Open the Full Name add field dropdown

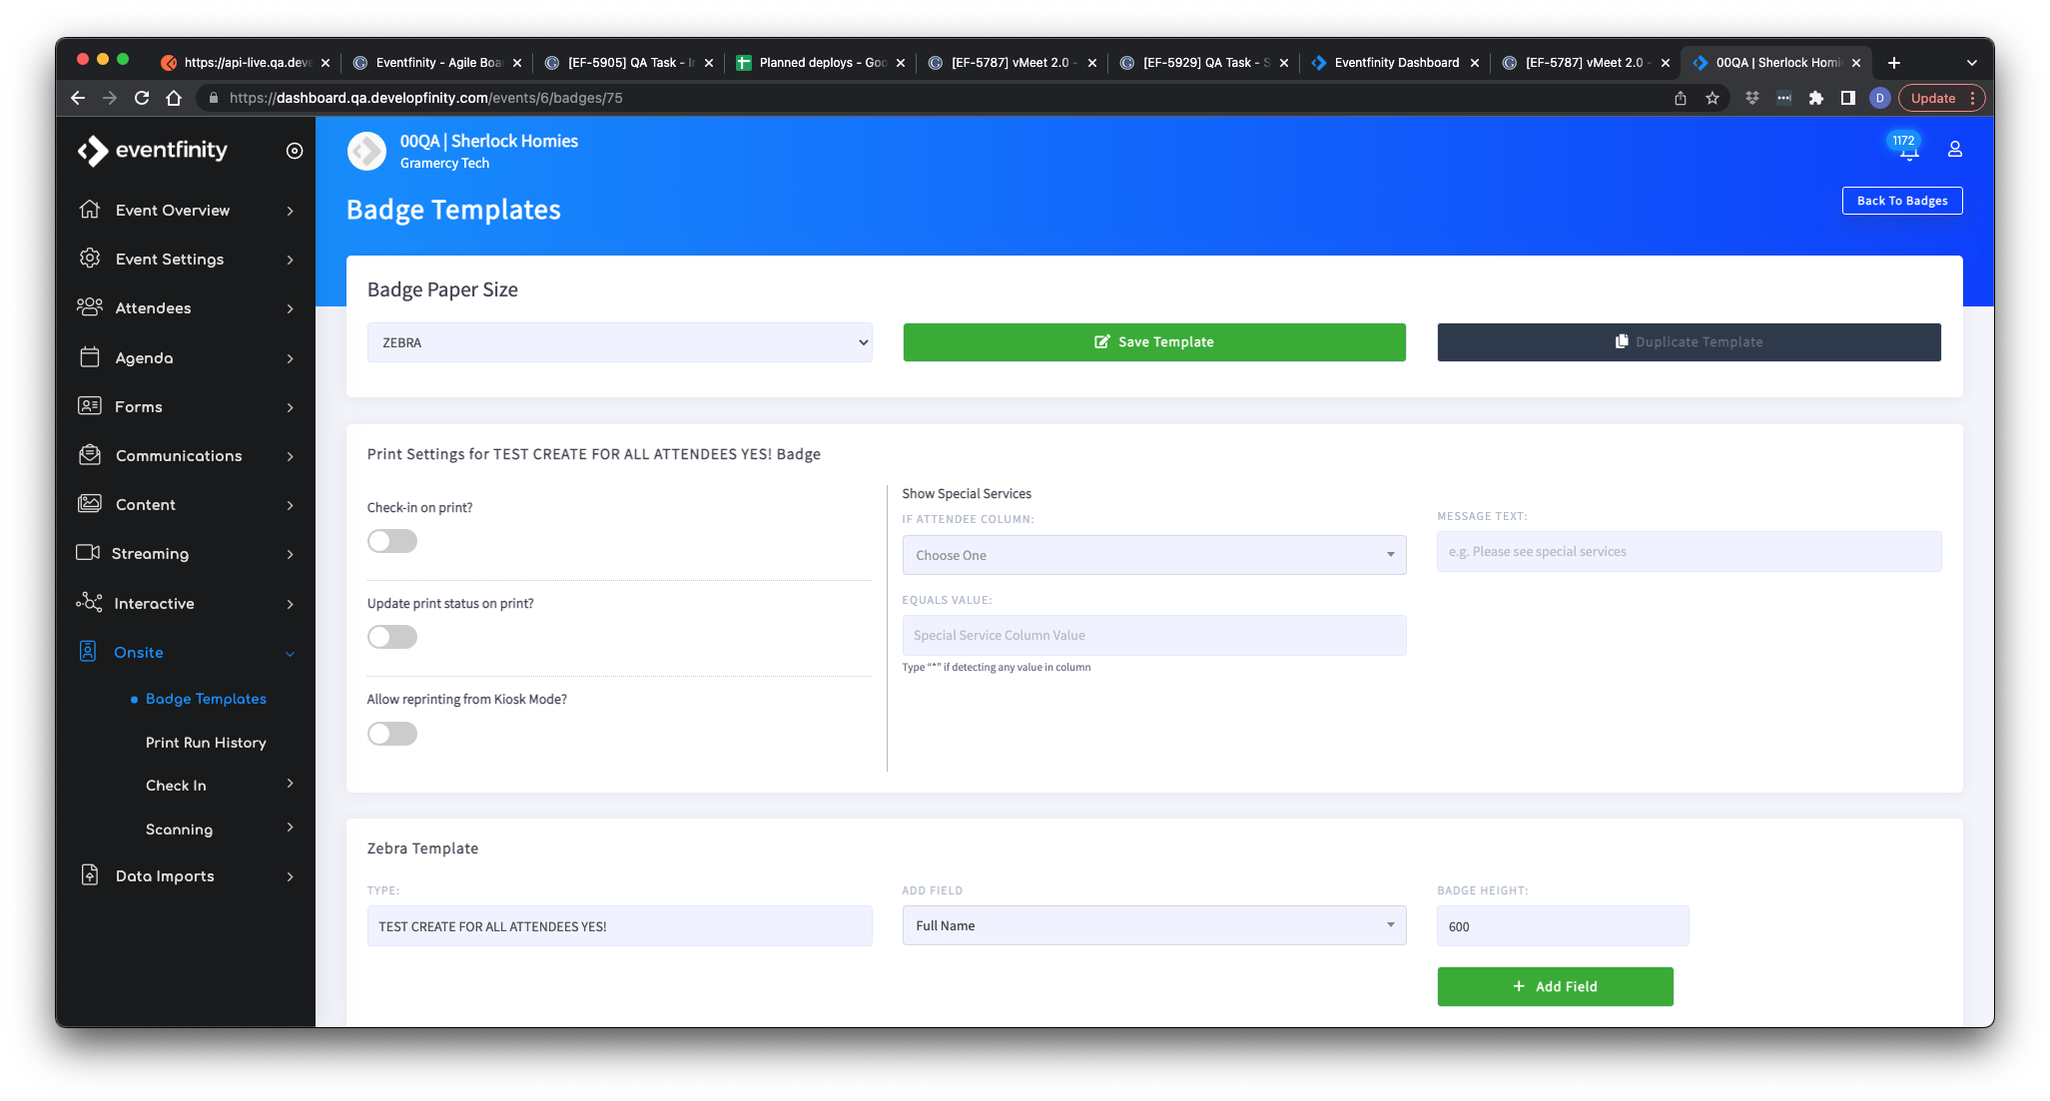(1153, 925)
